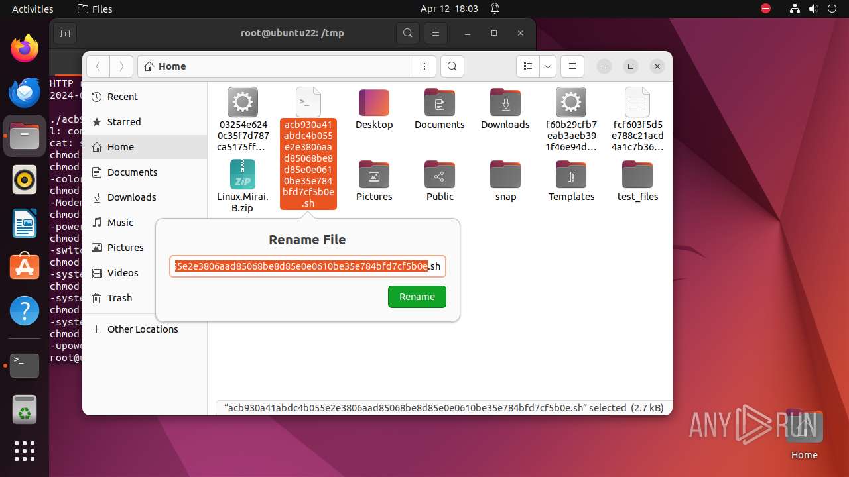The image size is (849, 477).
Task: Select Recent in the sidebar
Action: 145,97
